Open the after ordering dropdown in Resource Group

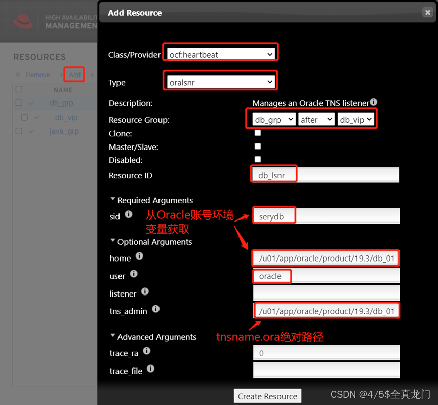click(x=316, y=119)
